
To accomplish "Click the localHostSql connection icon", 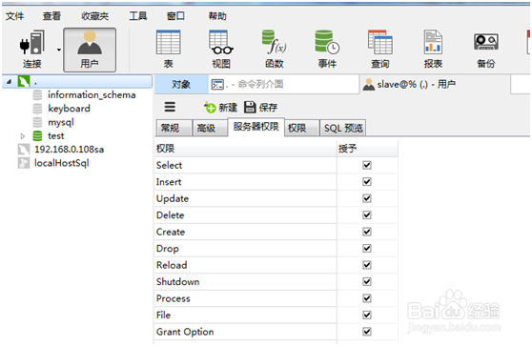I will pos(24,163).
